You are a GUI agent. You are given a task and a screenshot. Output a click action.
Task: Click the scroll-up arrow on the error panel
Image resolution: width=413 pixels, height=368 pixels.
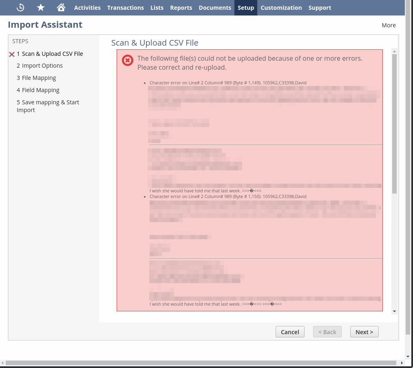click(x=394, y=51)
